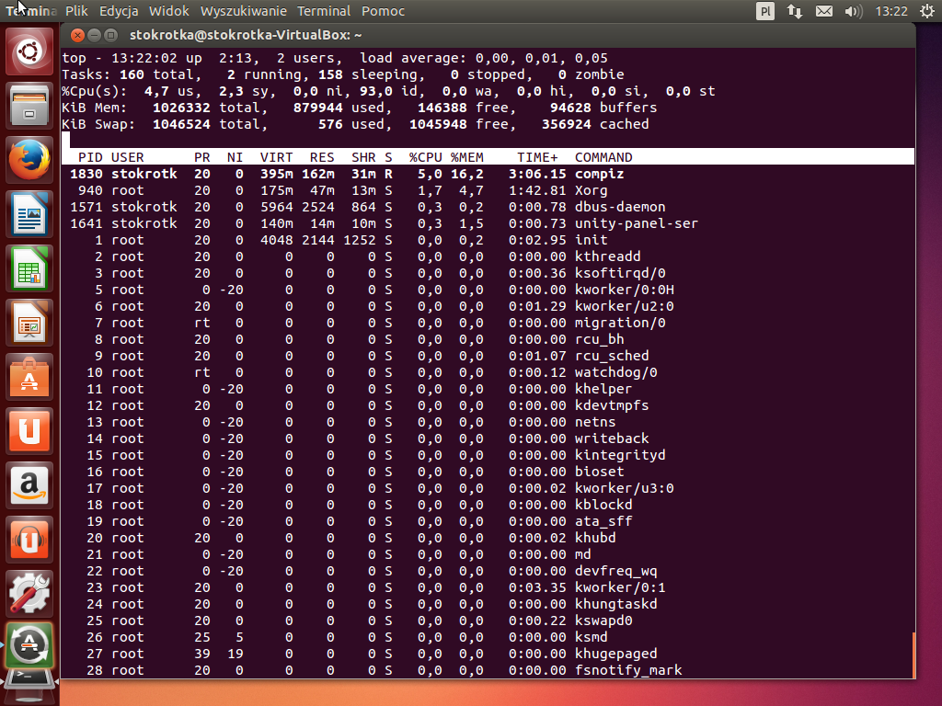
Task: Open System Settings wrench icon
Action: click(x=30, y=593)
